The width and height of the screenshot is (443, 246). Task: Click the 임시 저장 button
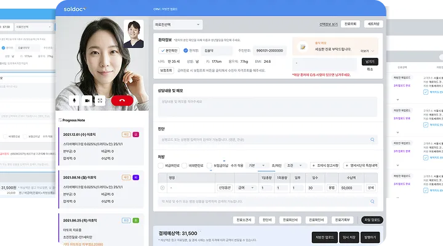349,237
